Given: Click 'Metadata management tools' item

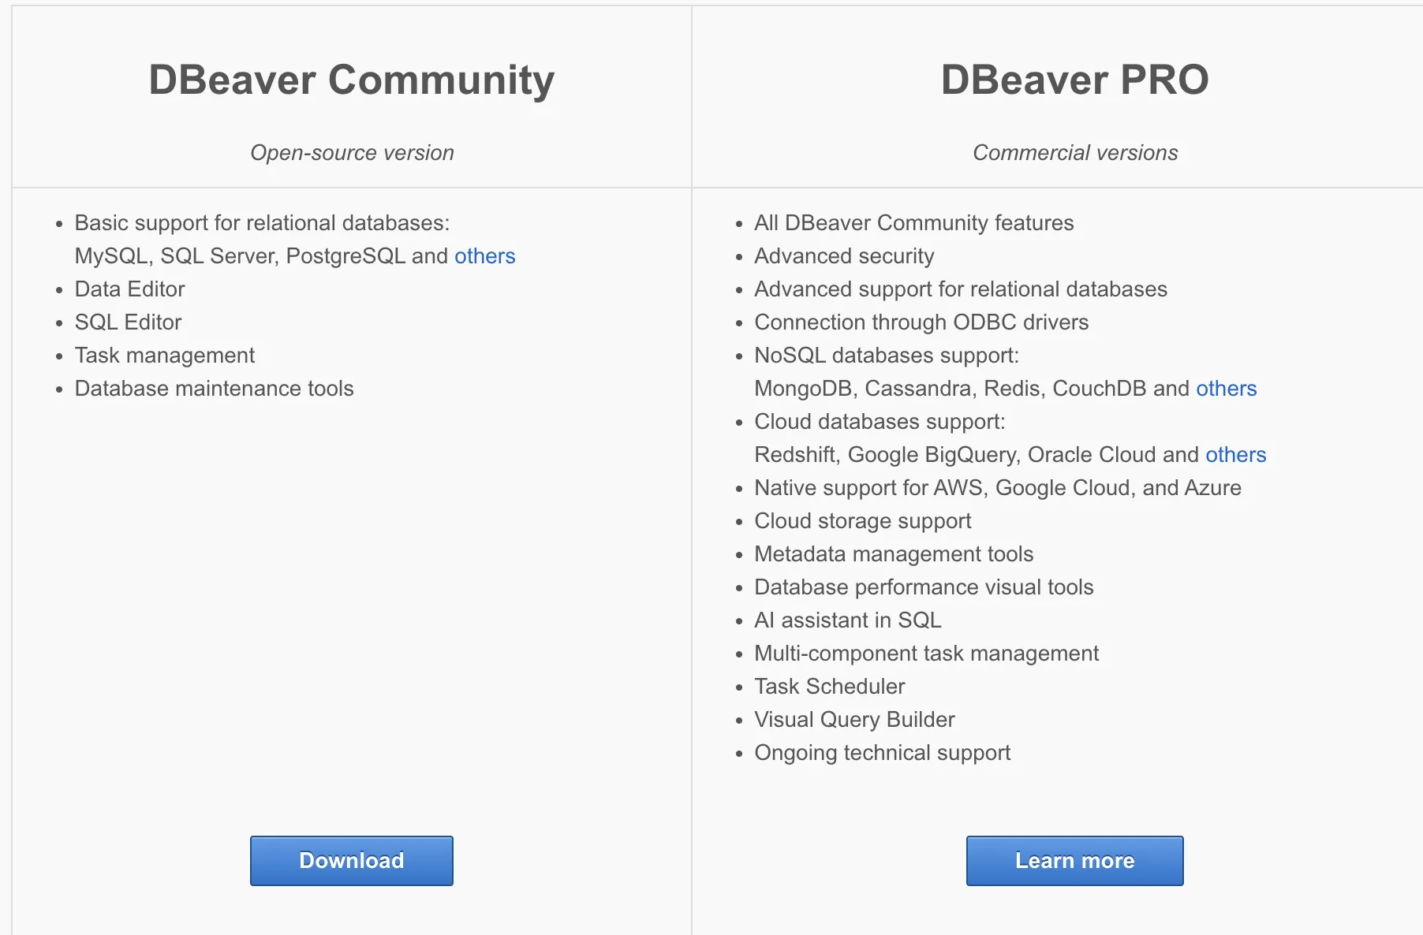Looking at the screenshot, I should 894,554.
